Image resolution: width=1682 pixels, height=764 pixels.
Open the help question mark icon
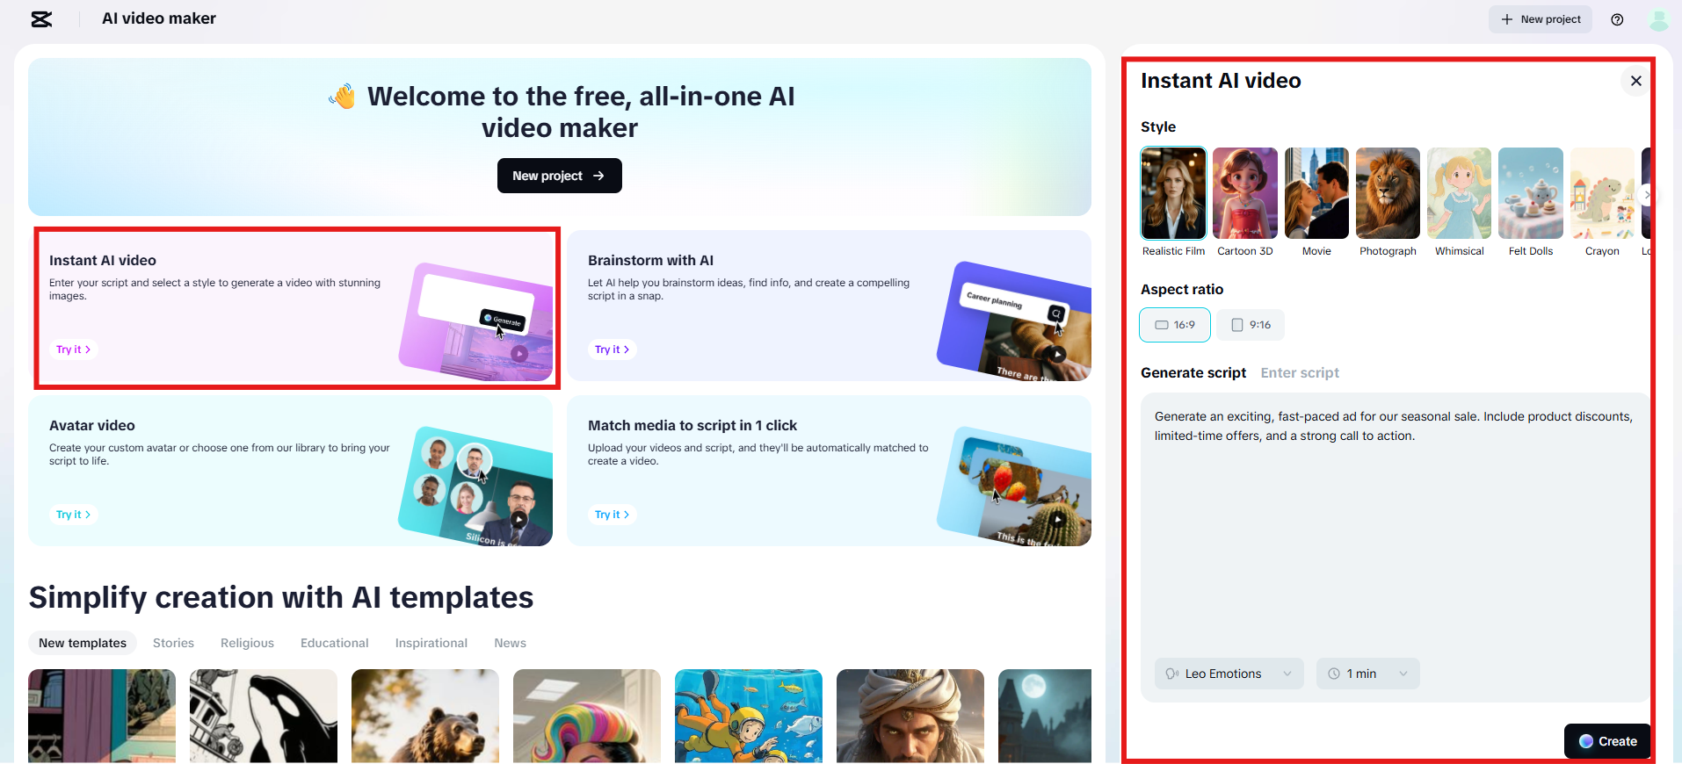click(1617, 19)
